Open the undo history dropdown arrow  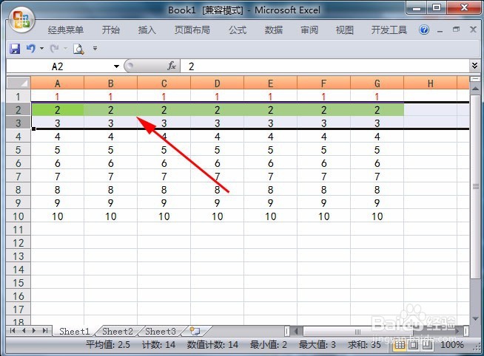click(41, 48)
